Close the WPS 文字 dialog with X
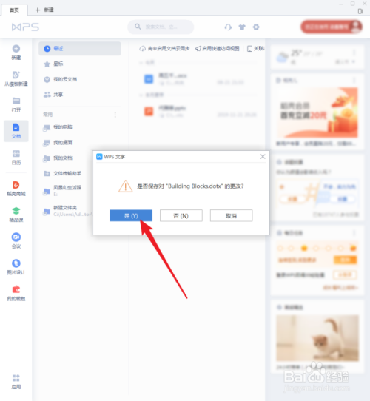The image size is (370, 401). [263, 157]
